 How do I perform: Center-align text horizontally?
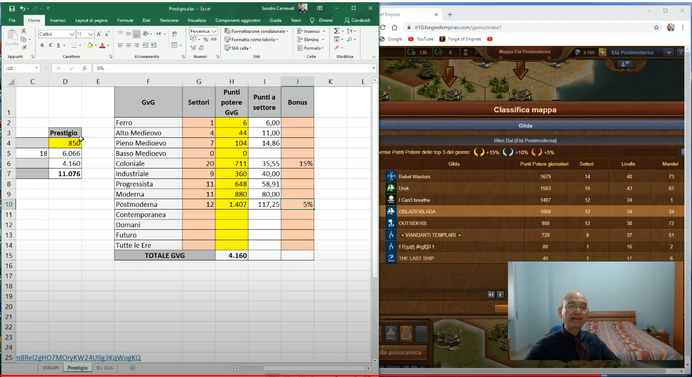pos(128,45)
